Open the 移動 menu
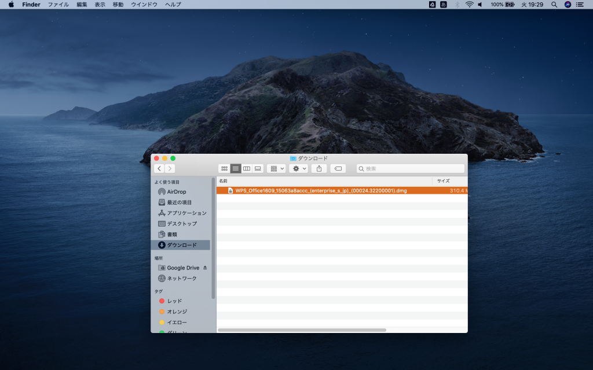This screenshot has width=593, height=370. [x=118, y=4]
